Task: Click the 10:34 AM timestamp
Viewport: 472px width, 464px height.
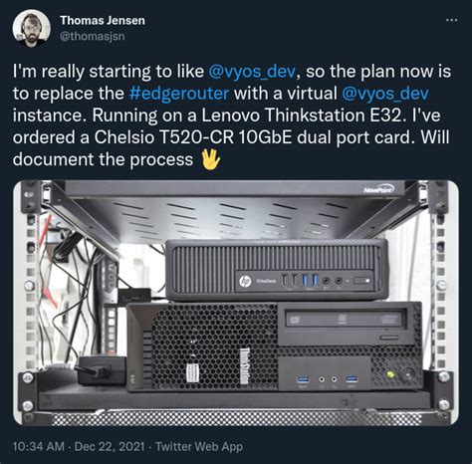Action: pos(39,446)
